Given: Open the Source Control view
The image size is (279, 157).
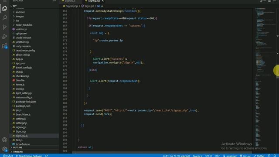Looking at the screenshot, I should pyautogui.click(x=5, y=27).
